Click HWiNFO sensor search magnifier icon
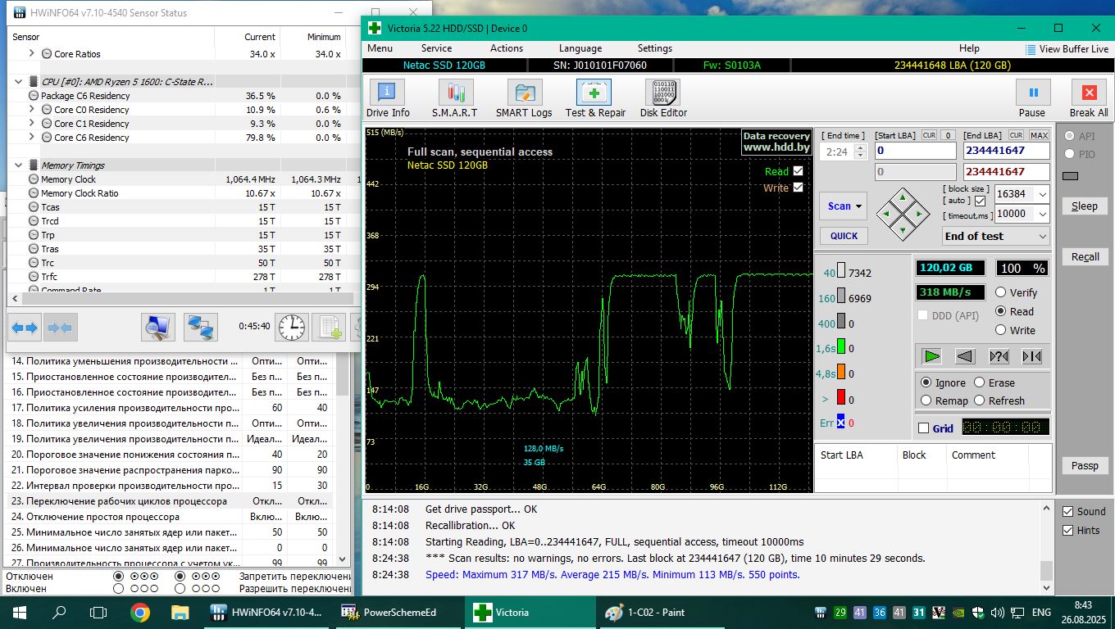1115x629 pixels. [157, 327]
